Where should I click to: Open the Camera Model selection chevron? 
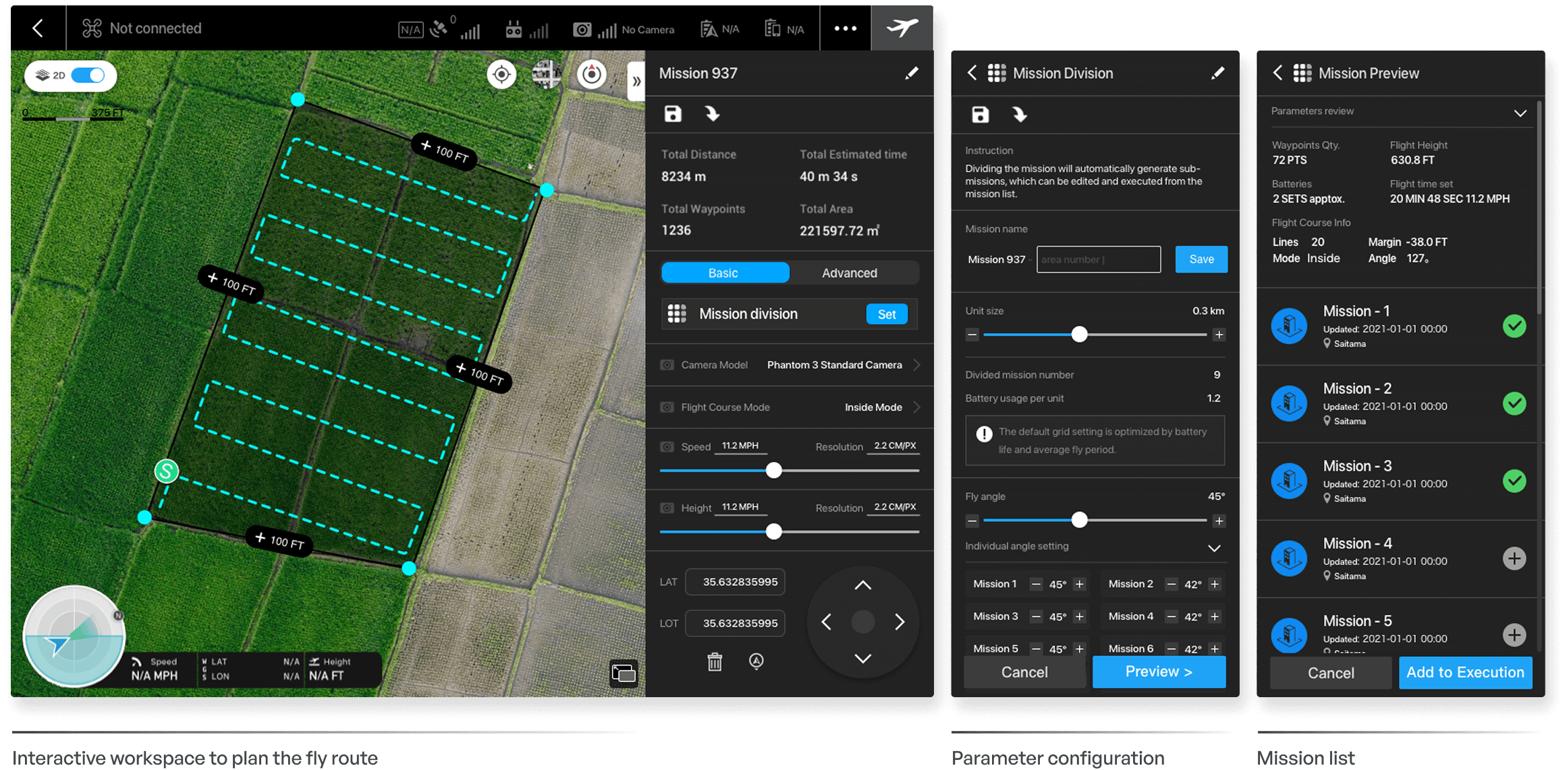[916, 365]
